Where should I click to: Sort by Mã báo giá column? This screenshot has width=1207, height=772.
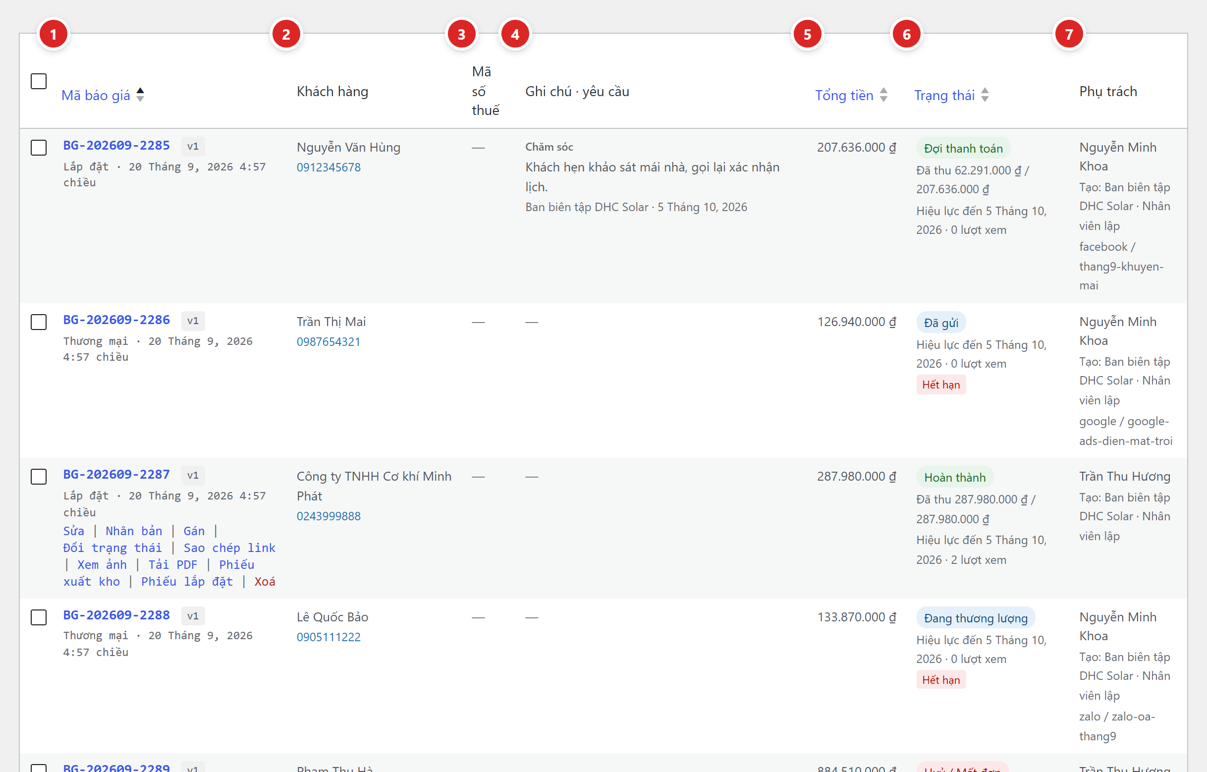[x=95, y=95]
